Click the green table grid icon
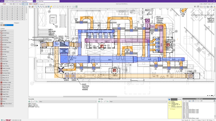This screenshot has width=216, height=121. [x=76, y=7]
